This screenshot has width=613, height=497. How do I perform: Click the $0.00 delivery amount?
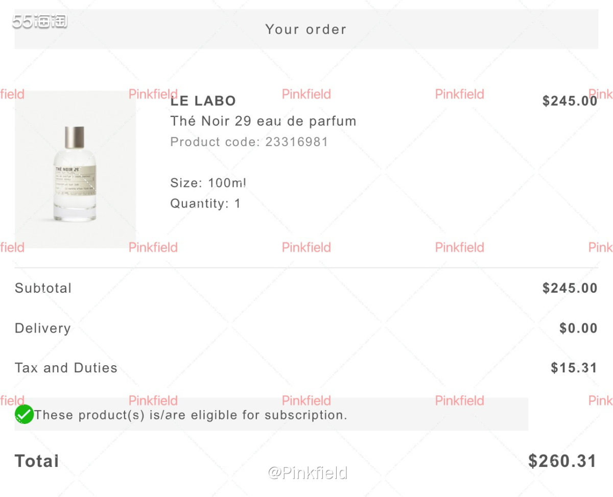coord(578,328)
